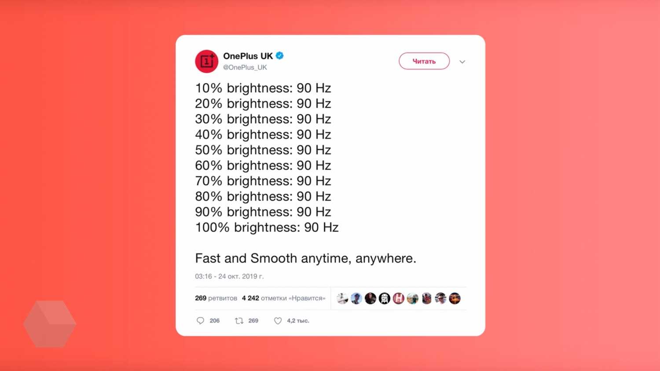This screenshot has width=660, height=371.
Task: Click the first liker avatar in the row
Action: pos(342,298)
